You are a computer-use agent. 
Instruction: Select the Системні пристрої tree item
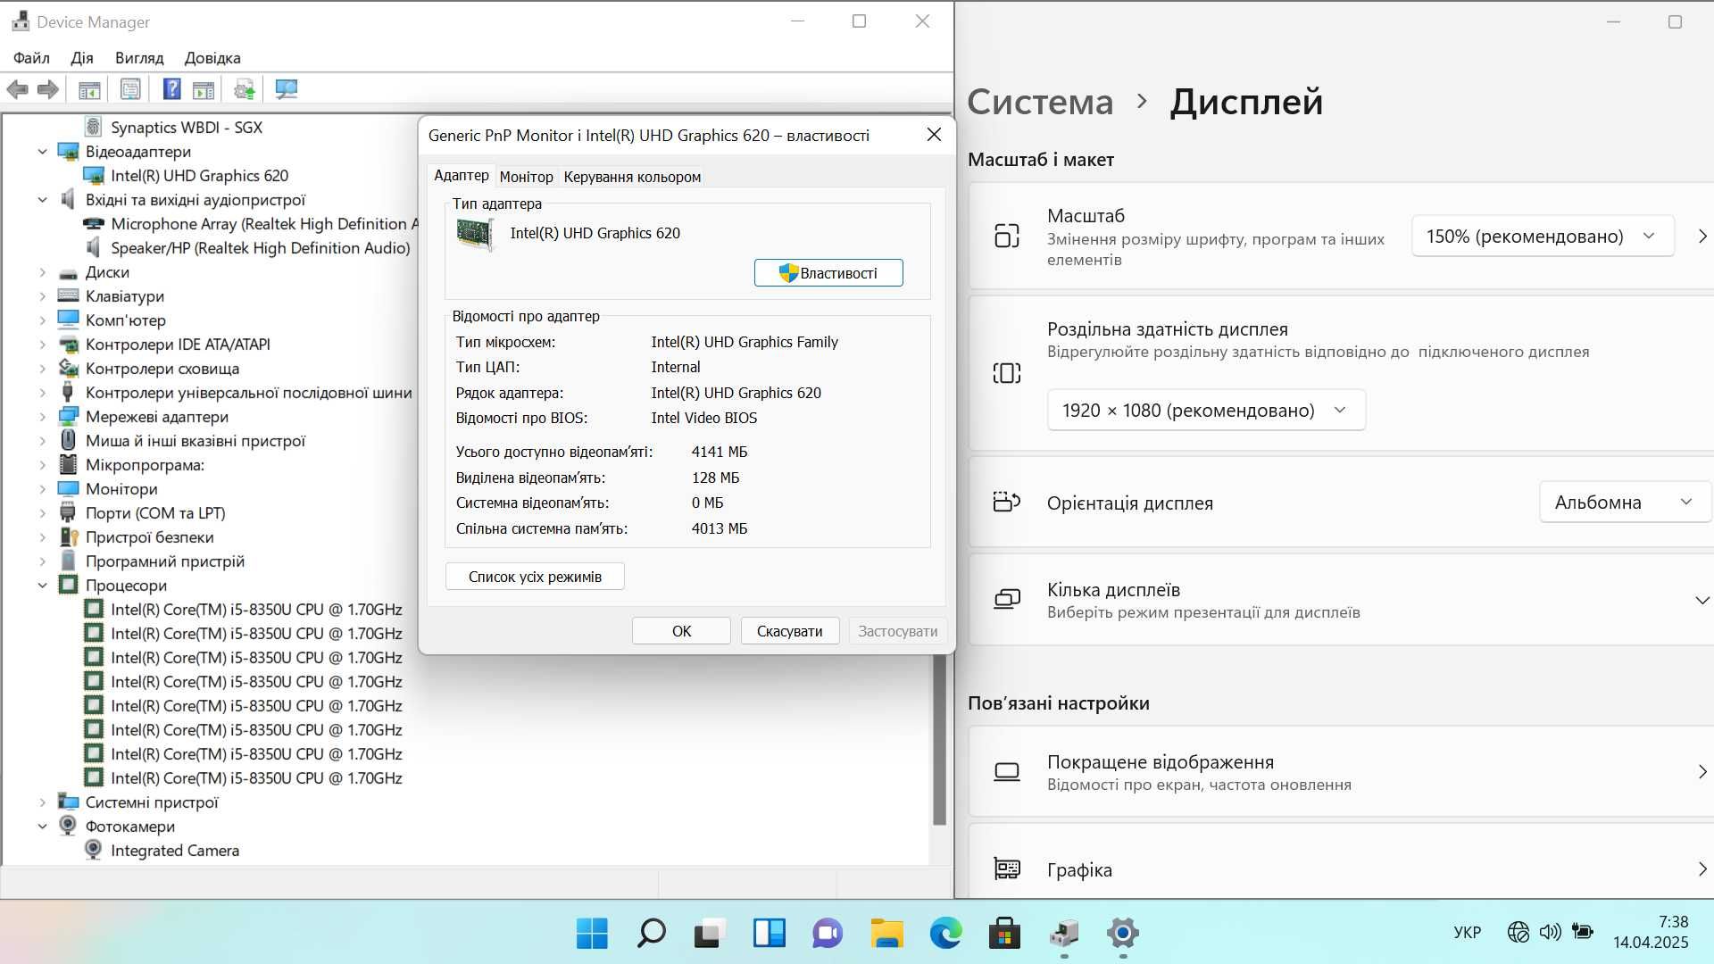pyautogui.click(x=152, y=802)
